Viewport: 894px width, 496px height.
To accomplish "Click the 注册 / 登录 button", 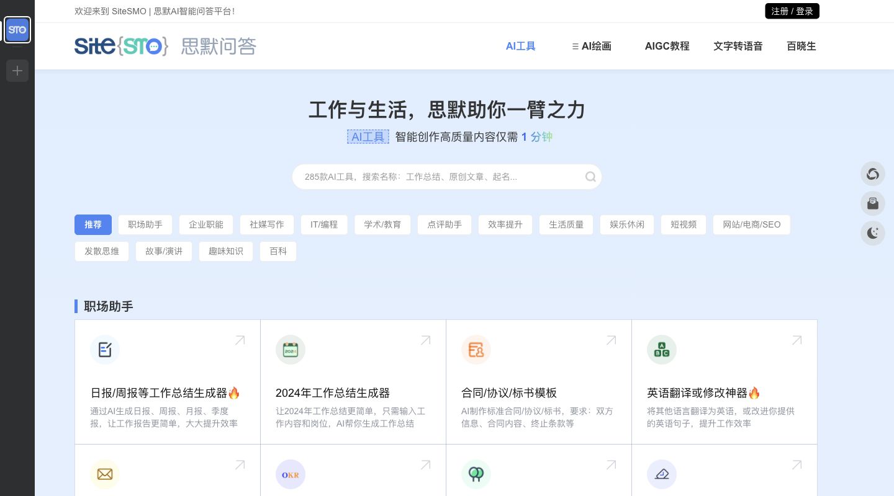I will [792, 11].
